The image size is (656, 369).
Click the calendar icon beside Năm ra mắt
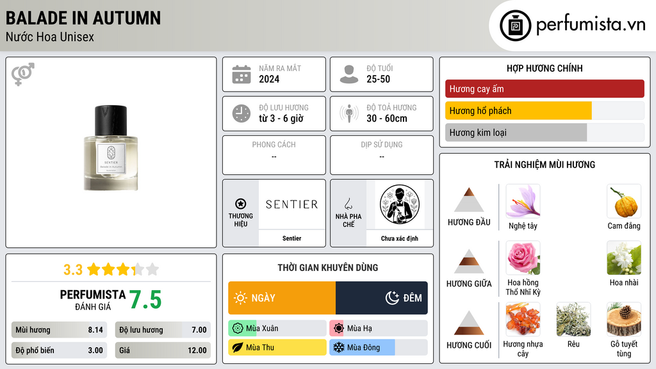(242, 74)
